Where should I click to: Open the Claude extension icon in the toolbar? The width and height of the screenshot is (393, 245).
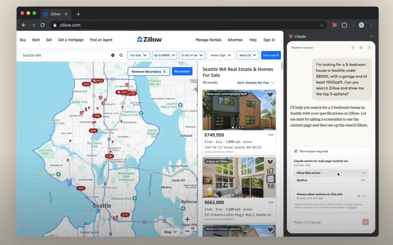click(334, 25)
